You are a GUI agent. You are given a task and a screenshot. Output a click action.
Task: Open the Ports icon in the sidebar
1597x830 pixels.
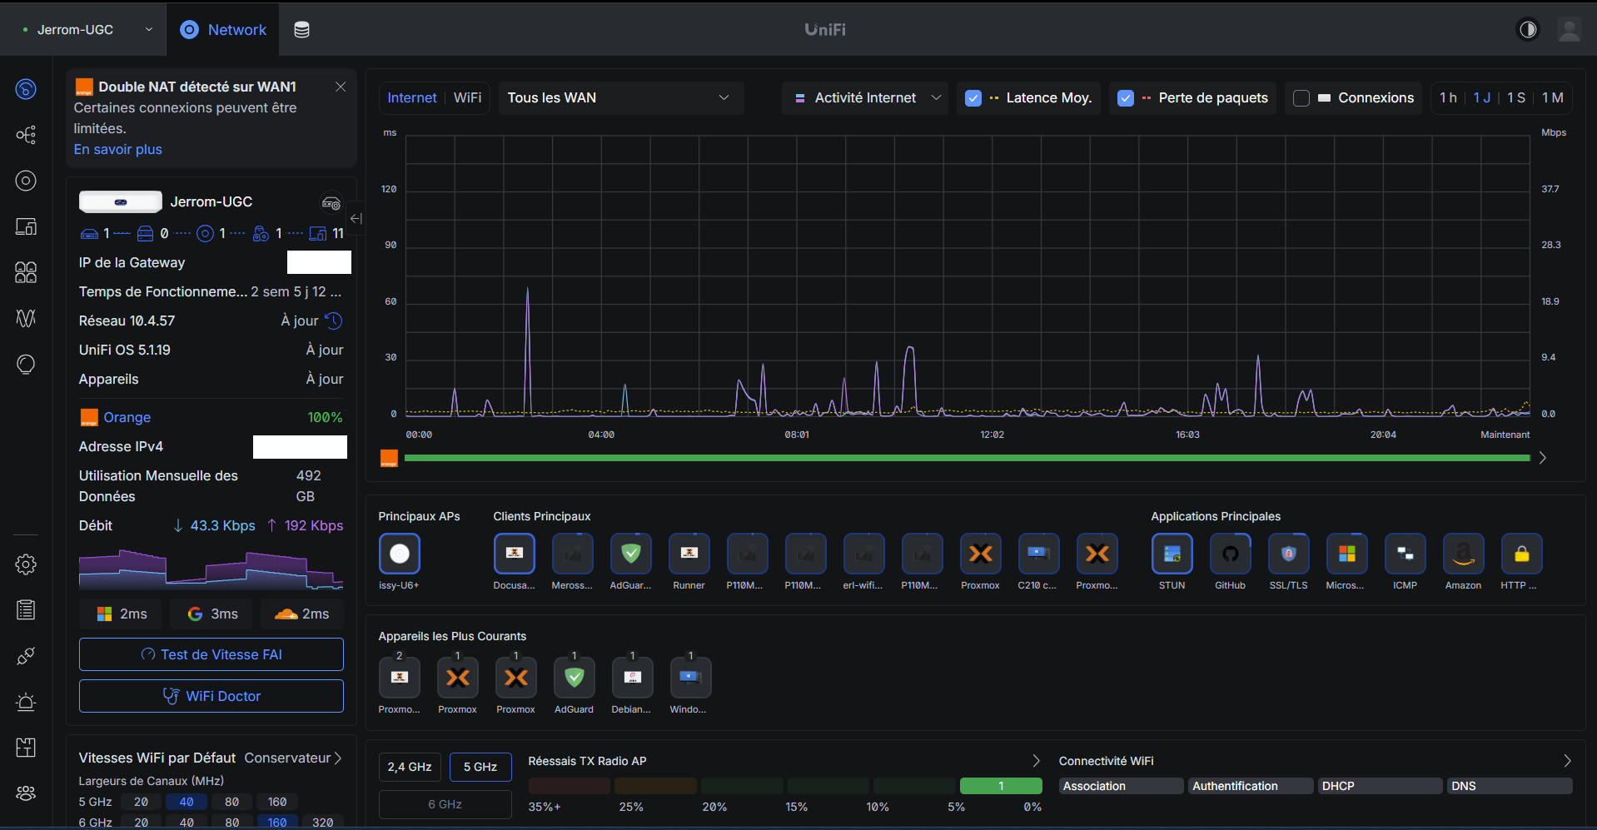(26, 272)
